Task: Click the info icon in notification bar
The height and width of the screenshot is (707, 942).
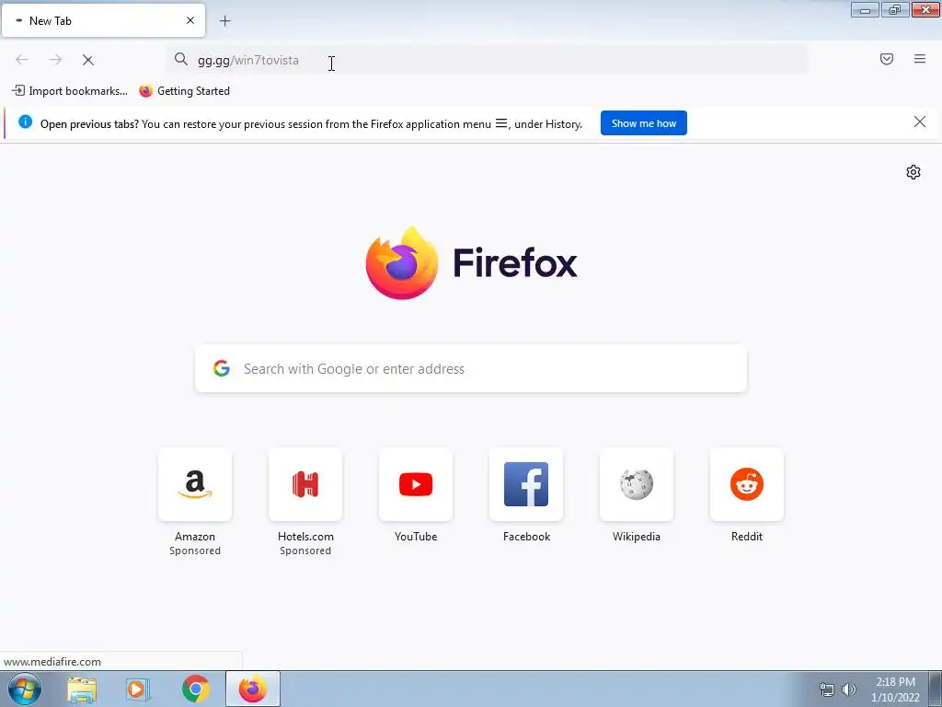Action: tap(25, 122)
